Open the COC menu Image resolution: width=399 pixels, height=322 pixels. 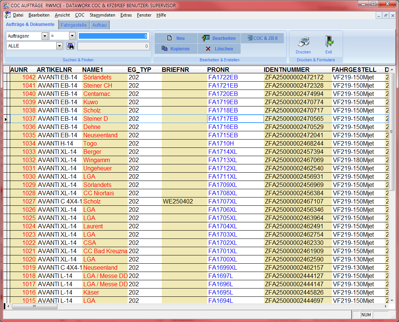pos(80,15)
